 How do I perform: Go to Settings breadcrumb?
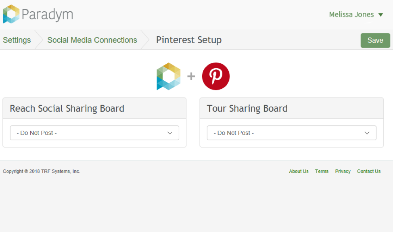pos(17,40)
